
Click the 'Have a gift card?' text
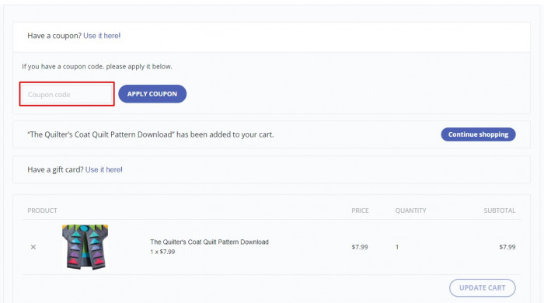pos(55,169)
